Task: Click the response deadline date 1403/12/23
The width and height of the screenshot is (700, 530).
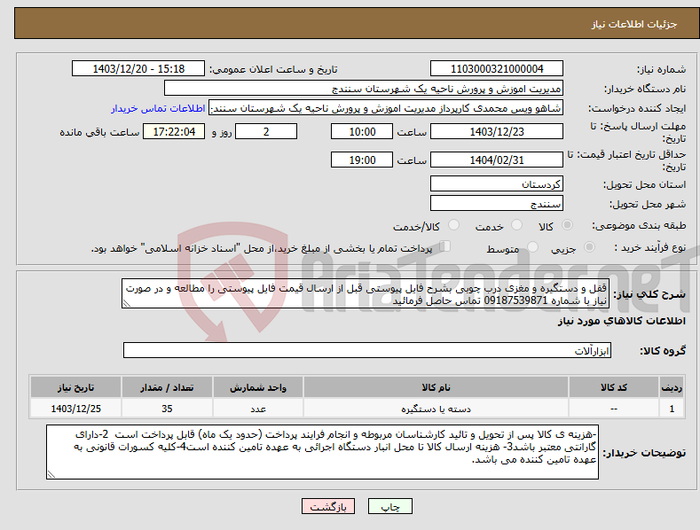Action: (497, 131)
